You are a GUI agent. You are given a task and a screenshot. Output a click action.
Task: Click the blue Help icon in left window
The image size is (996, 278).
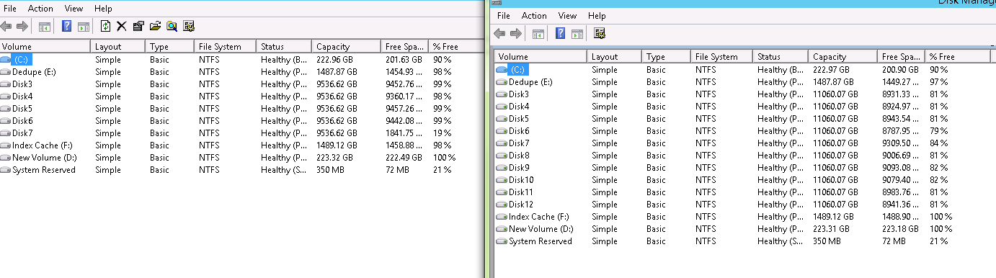(66, 27)
